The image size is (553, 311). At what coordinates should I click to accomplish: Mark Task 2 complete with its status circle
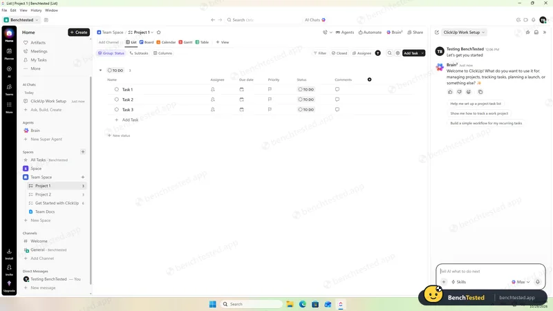coord(116,100)
